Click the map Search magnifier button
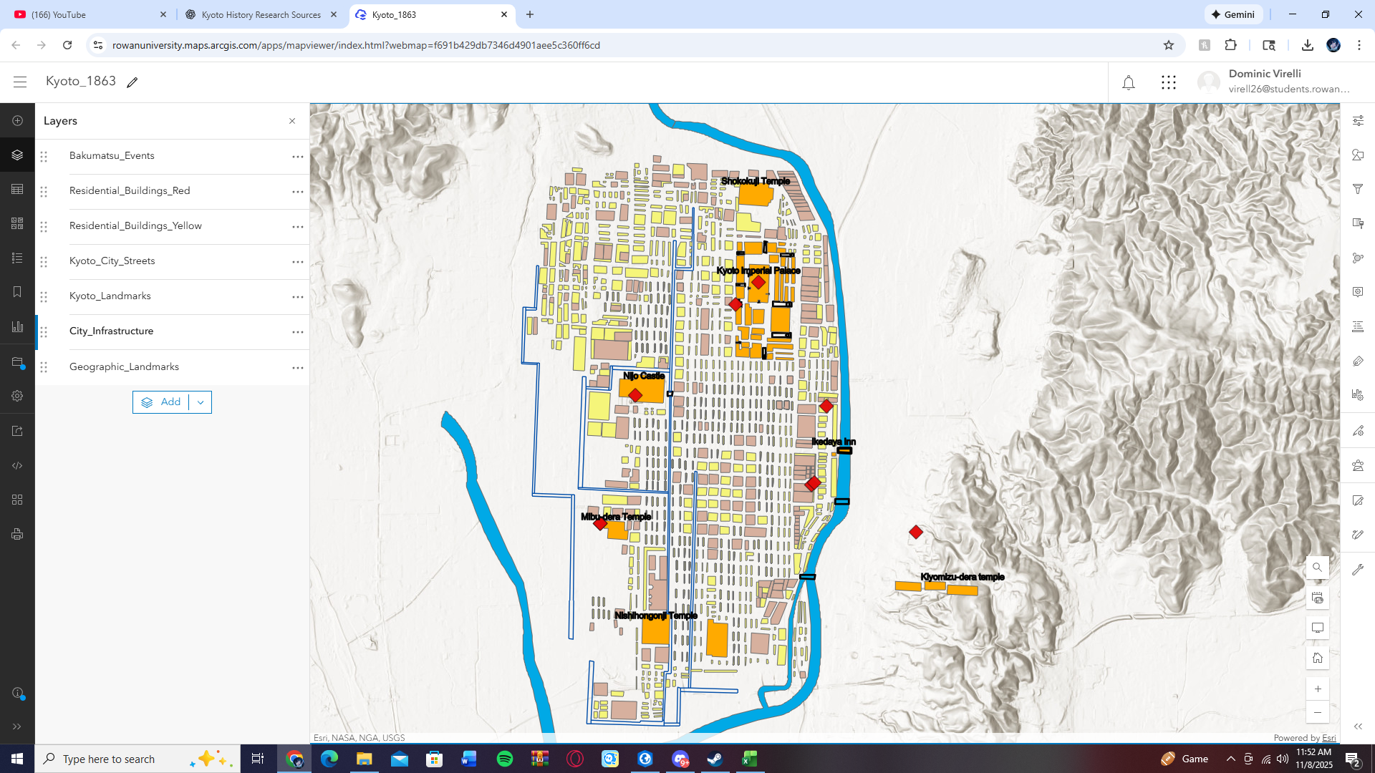The height and width of the screenshot is (773, 1375). click(1318, 568)
